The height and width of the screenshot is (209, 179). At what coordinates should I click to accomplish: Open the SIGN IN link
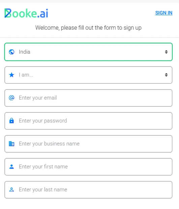click(164, 13)
